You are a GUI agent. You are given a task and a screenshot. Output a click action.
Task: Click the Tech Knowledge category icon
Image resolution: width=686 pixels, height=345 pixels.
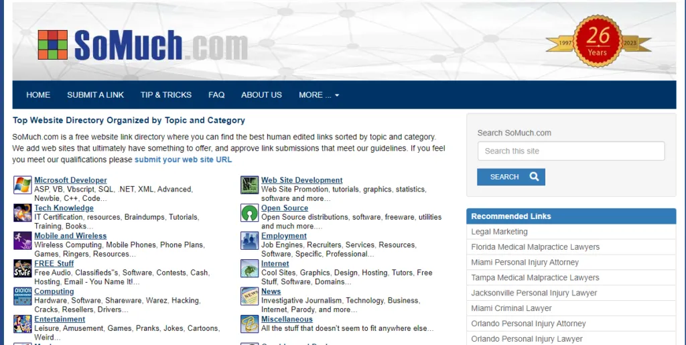click(22, 212)
